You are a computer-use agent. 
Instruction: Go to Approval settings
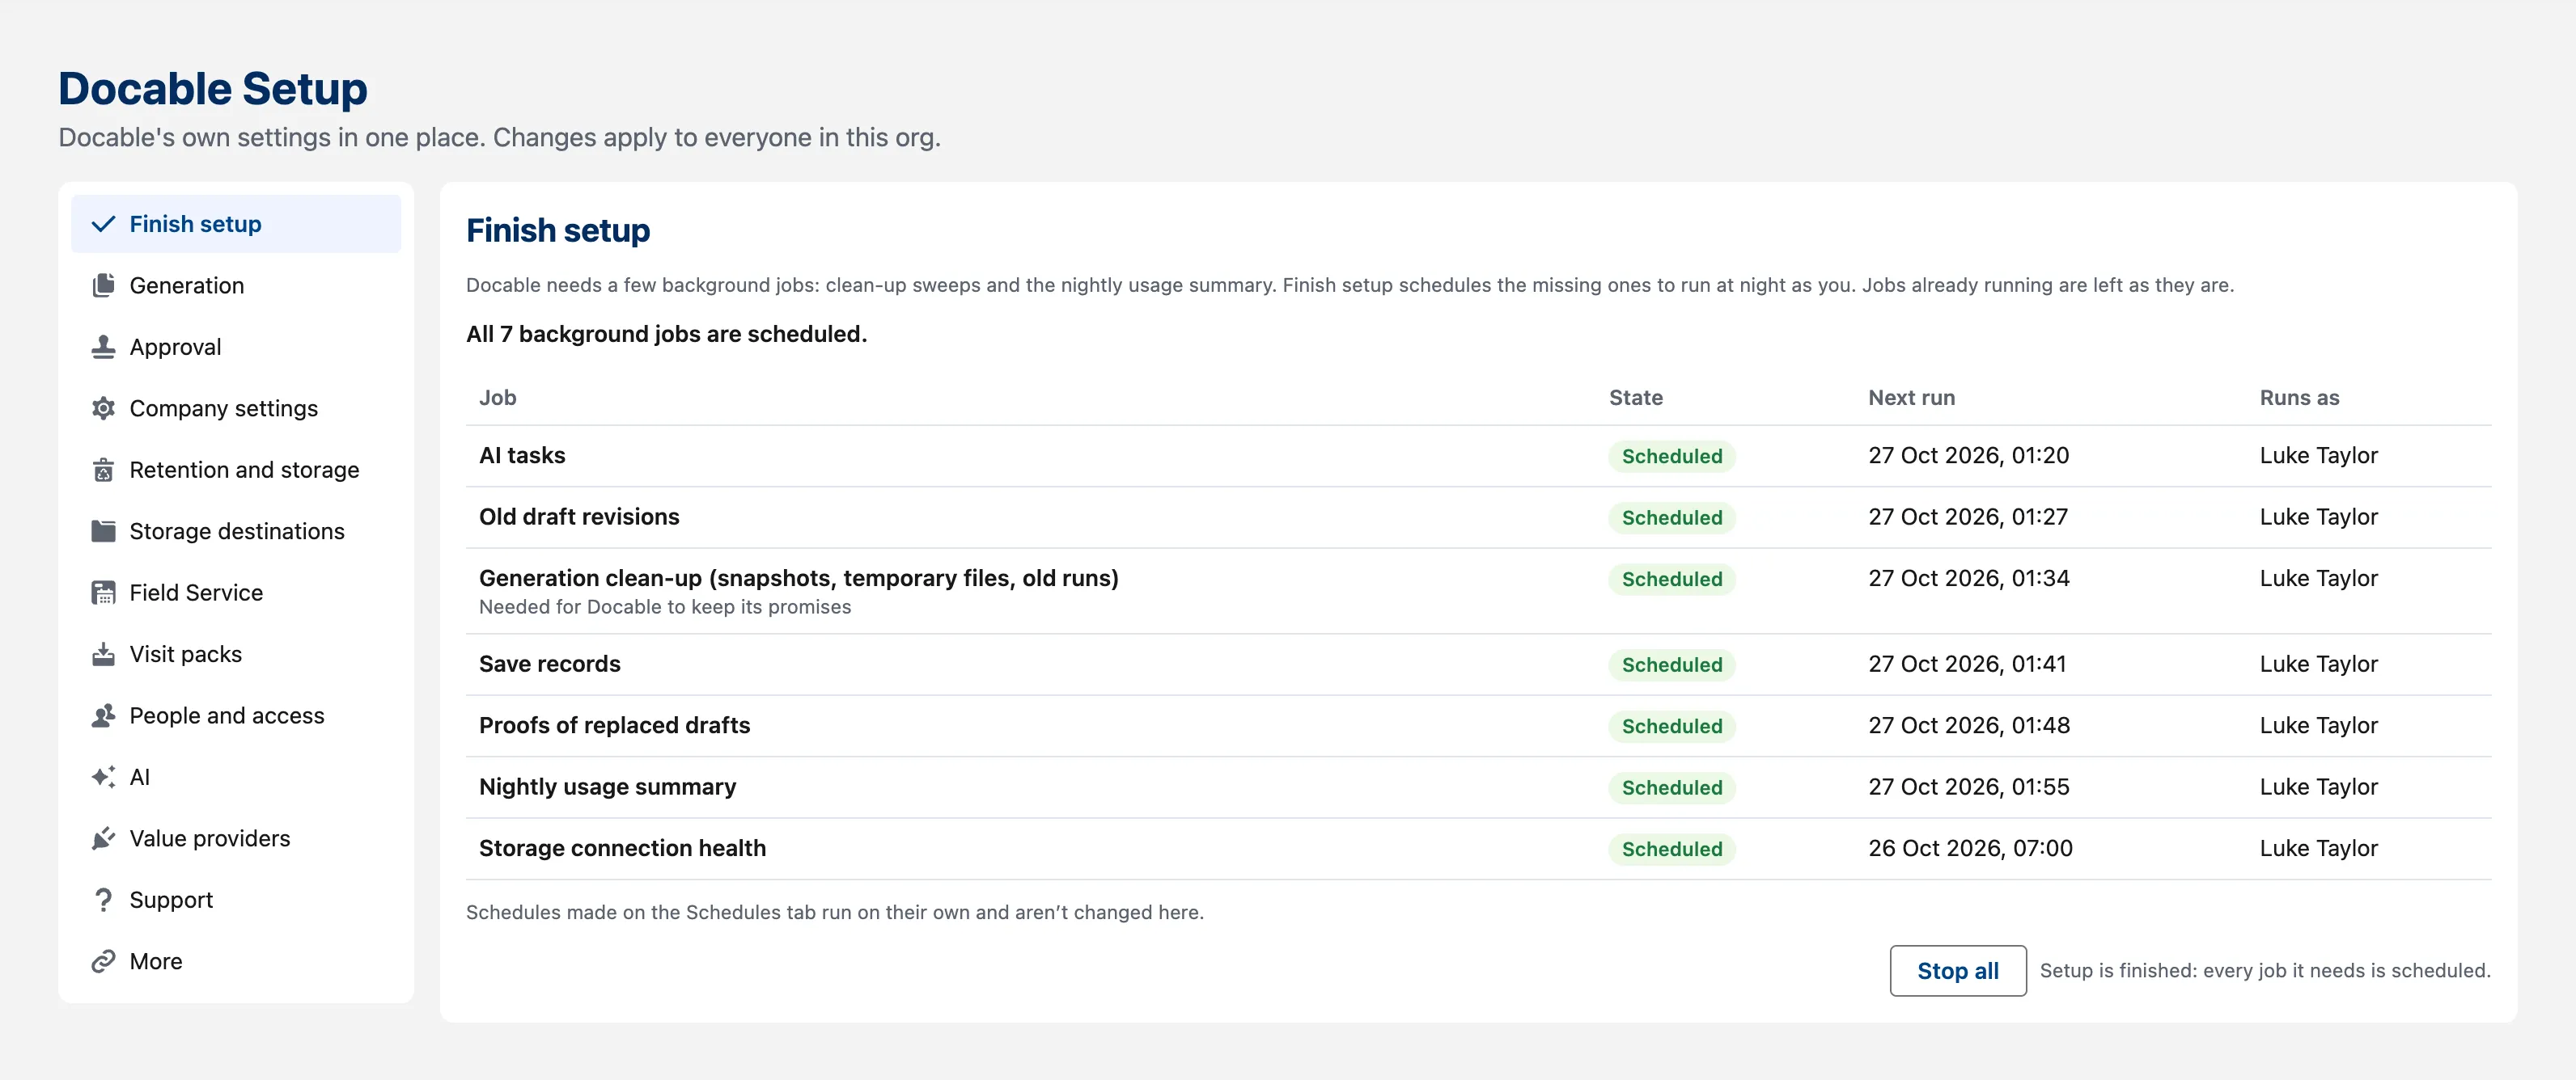click(236, 347)
